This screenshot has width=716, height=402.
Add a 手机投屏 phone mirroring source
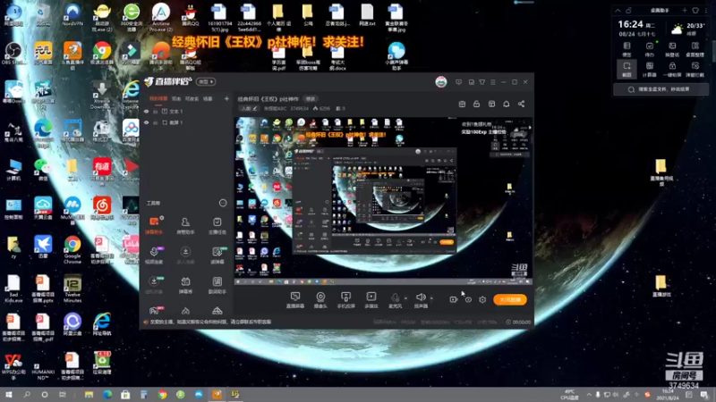click(x=345, y=300)
